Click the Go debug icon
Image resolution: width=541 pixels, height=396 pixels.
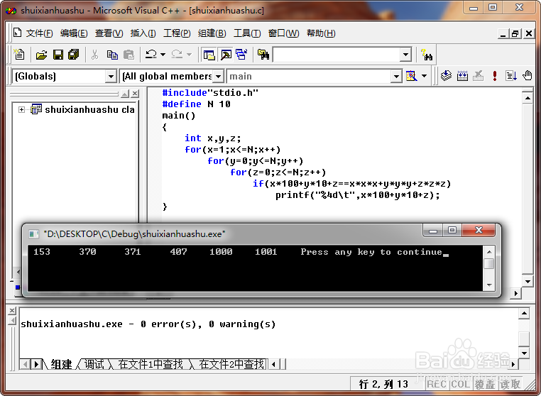(x=511, y=75)
